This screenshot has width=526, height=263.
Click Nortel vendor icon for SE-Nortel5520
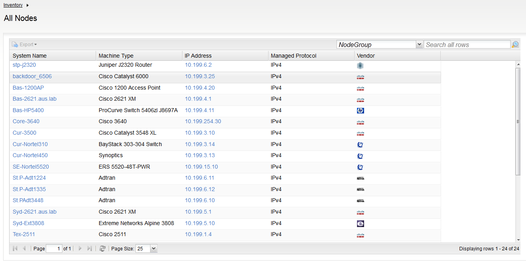tap(360, 167)
